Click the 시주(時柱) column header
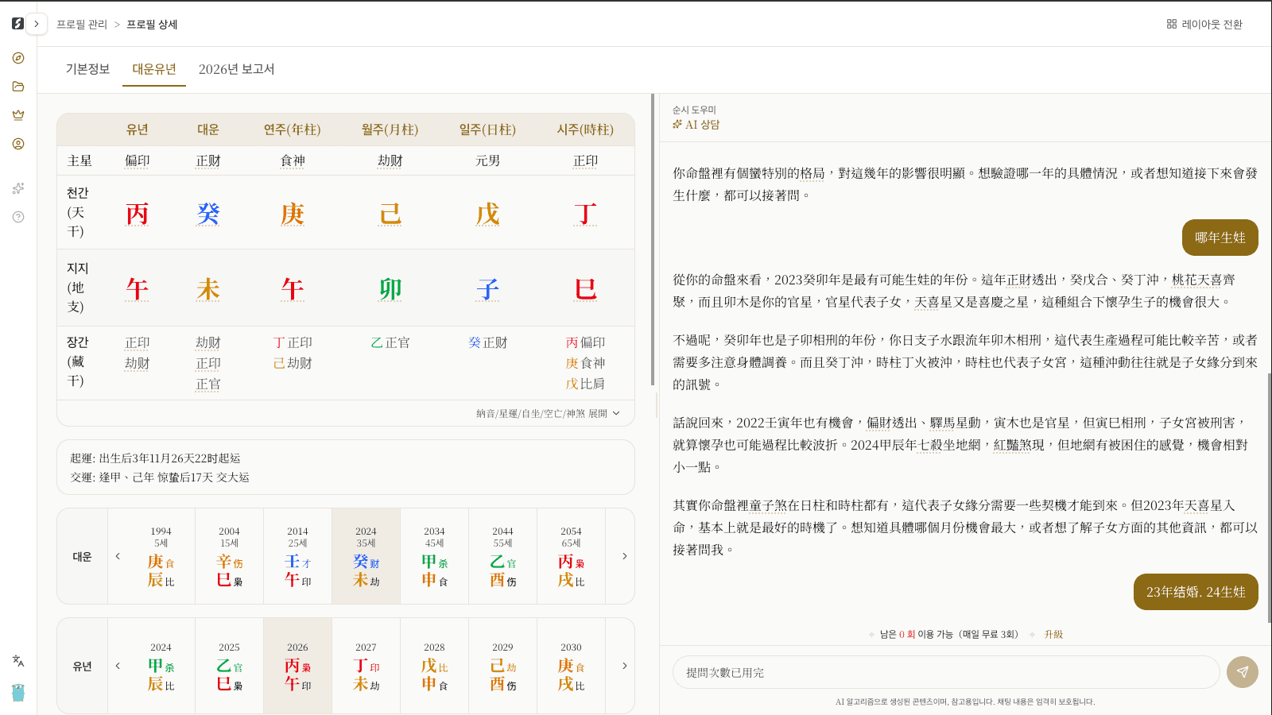 586,129
